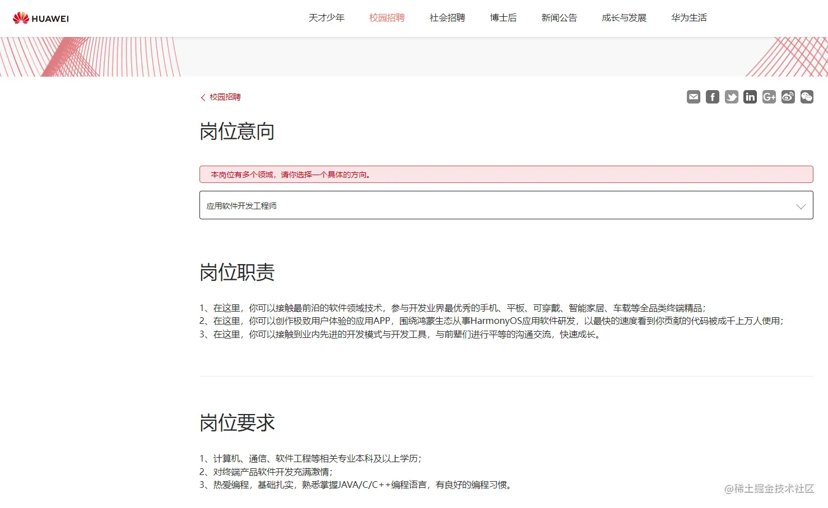Click requirement mentioning JAVA/C/C++
The height and width of the screenshot is (508, 828).
pyautogui.click(x=357, y=485)
